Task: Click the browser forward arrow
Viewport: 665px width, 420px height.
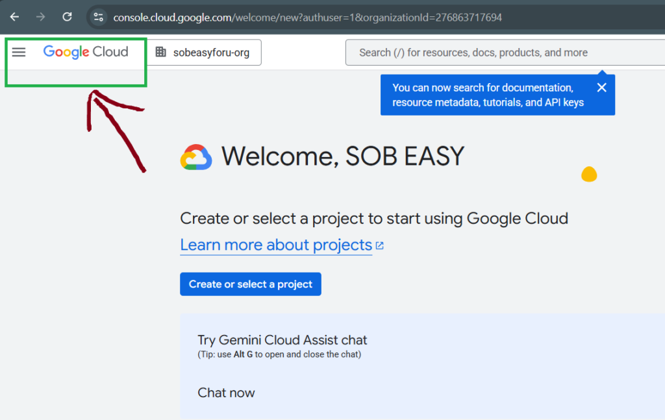Action: pos(41,17)
